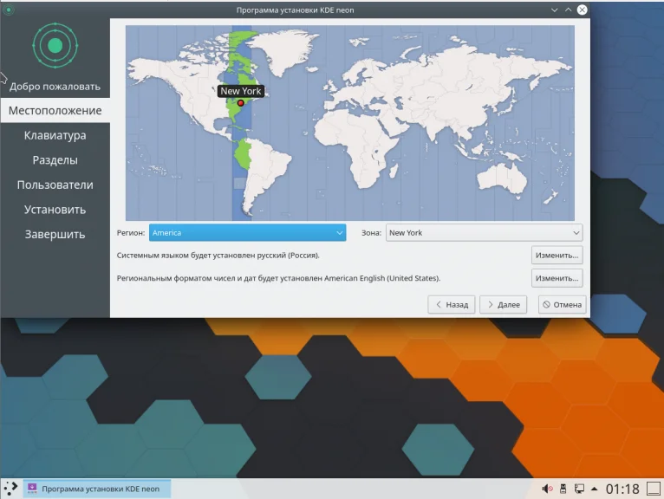Select the Установить step
Viewport: 664px width, 499px height.
tap(55, 210)
